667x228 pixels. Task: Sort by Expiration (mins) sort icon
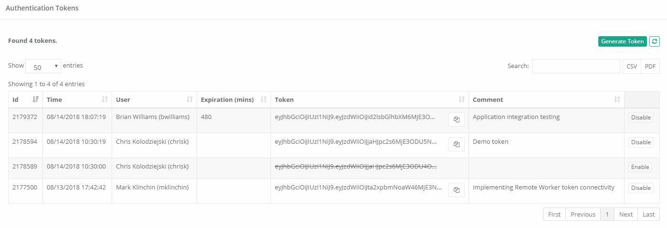tap(263, 99)
